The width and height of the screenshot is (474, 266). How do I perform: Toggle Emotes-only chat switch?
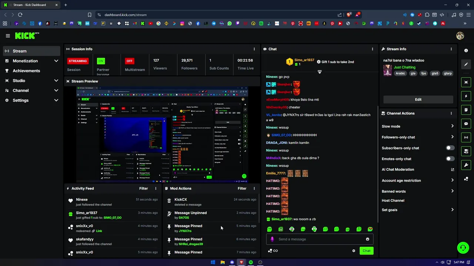point(450,159)
